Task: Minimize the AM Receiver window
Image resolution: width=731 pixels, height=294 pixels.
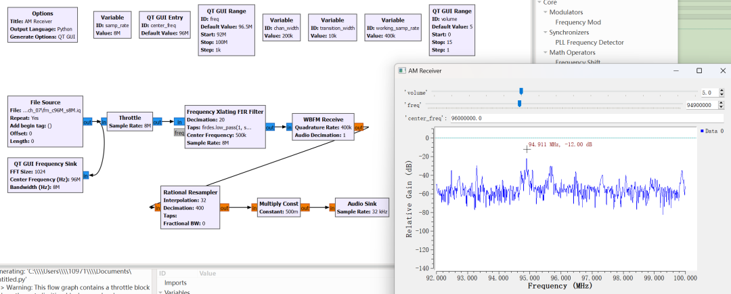Action: [675, 70]
